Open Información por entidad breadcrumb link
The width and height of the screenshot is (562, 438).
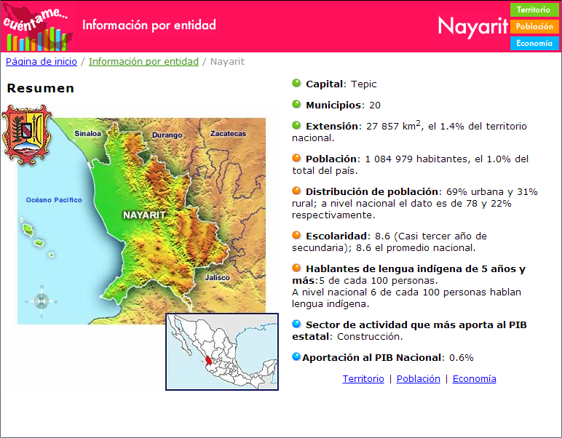pyautogui.click(x=143, y=62)
